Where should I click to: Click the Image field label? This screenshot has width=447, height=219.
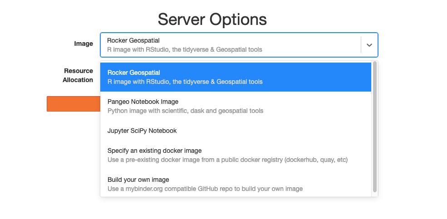(x=84, y=44)
